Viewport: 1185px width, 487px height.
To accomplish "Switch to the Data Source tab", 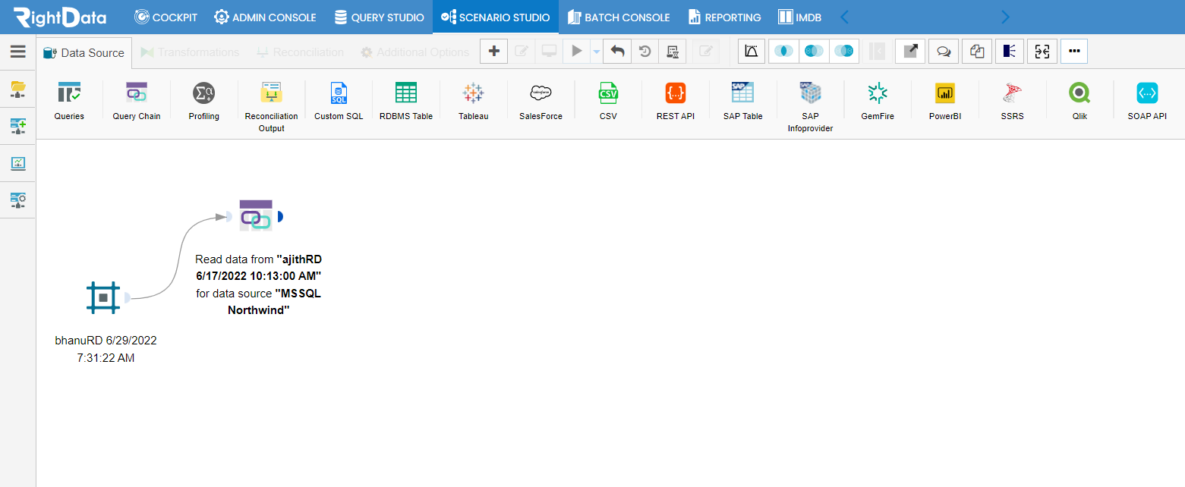I will tap(84, 52).
